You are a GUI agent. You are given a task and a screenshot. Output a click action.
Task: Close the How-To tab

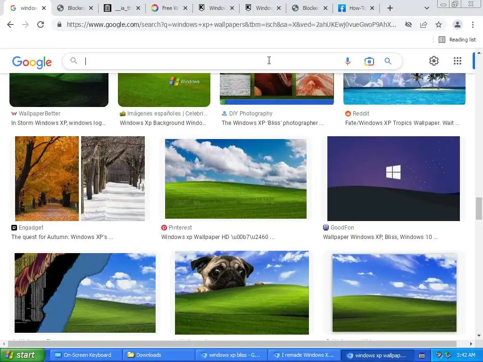(x=372, y=8)
